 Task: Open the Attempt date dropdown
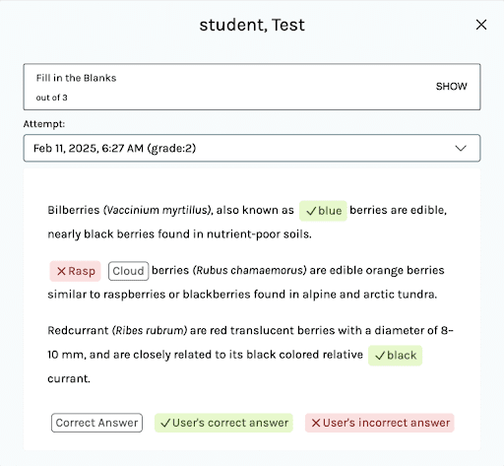point(252,148)
